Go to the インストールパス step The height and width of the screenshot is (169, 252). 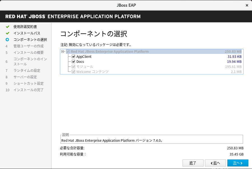tap(27, 33)
